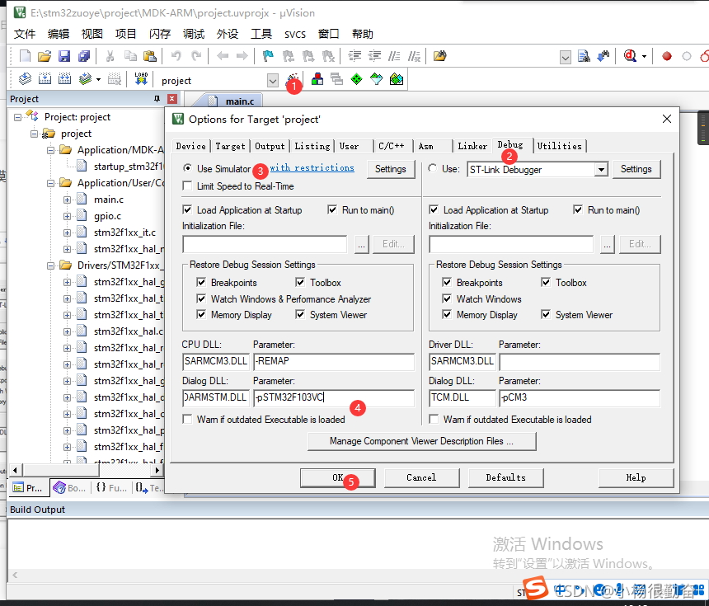Click the Insert Breakpoint red dot icon
This screenshot has height=606, width=709.
click(666, 56)
